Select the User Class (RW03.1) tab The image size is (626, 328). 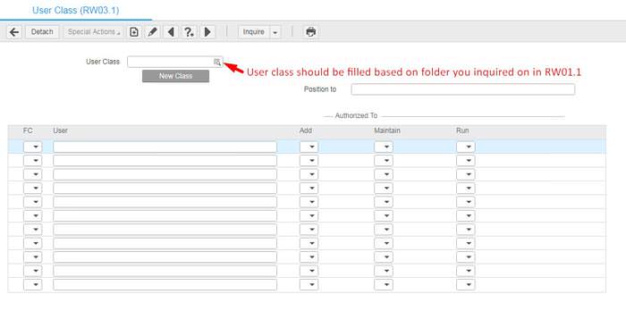pos(75,11)
